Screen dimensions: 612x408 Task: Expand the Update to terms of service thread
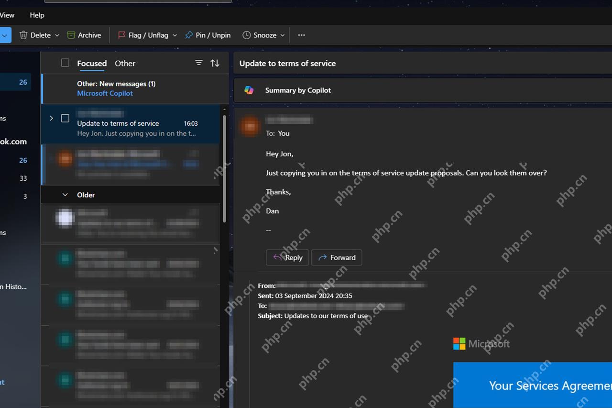pos(51,118)
